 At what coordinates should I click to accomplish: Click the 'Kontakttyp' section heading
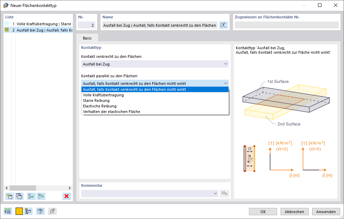pyautogui.click(x=91, y=47)
